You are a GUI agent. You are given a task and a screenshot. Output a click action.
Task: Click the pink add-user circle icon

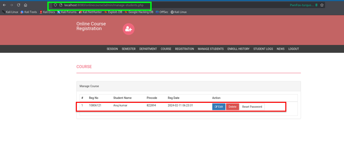click(129, 29)
